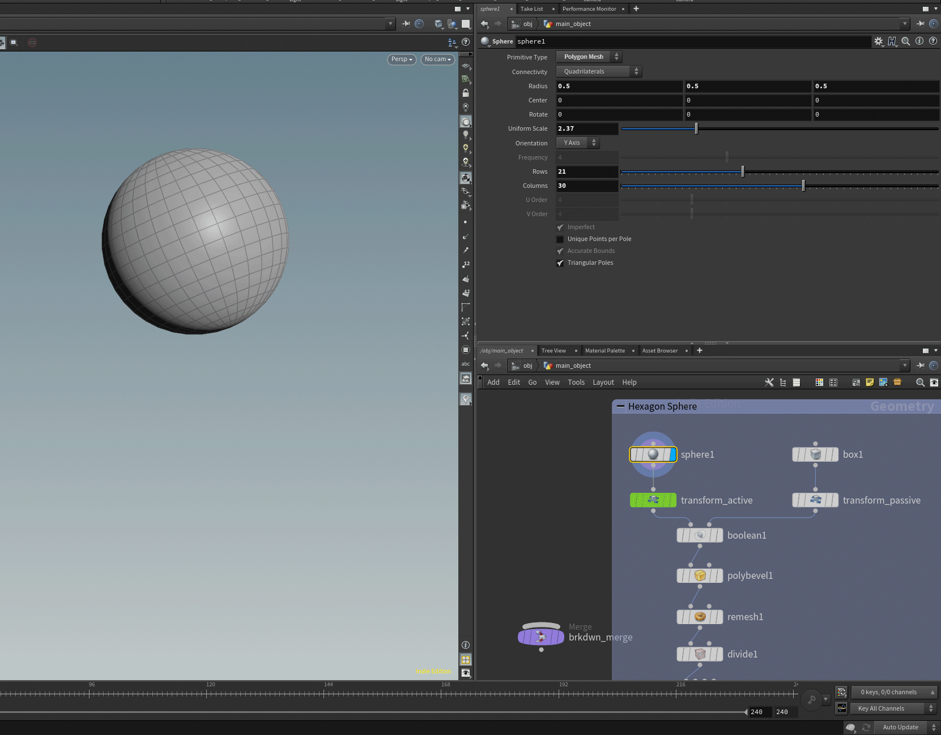Open the parameter search magnifier icon
Viewport: 941px width, 735px height.
coord(906,41)
